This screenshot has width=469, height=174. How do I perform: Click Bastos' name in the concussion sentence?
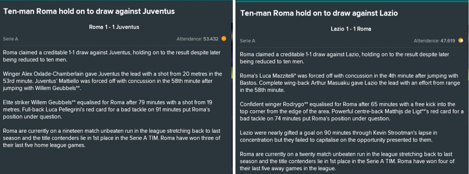pos(247,83)
